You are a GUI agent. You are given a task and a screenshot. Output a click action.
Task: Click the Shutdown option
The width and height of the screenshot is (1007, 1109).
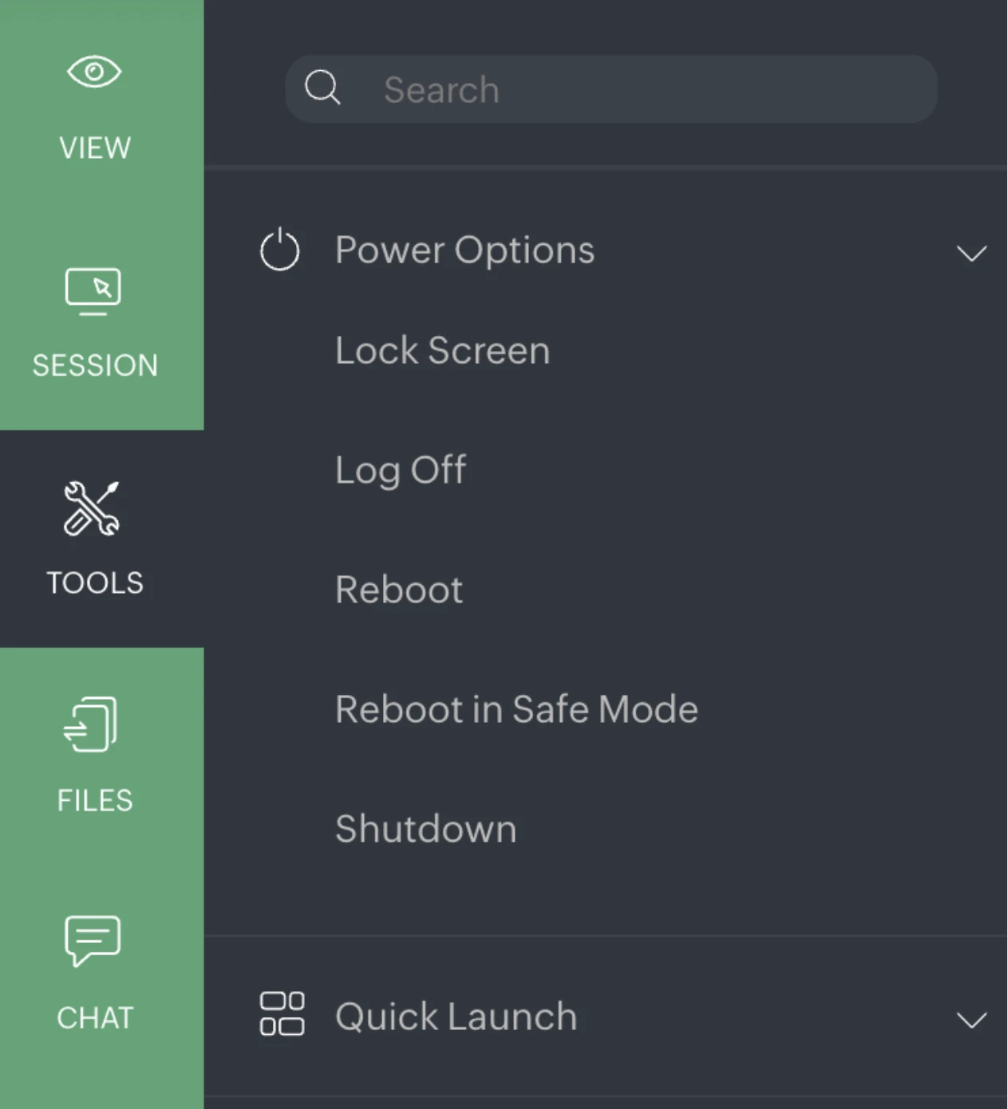point(426,829)
